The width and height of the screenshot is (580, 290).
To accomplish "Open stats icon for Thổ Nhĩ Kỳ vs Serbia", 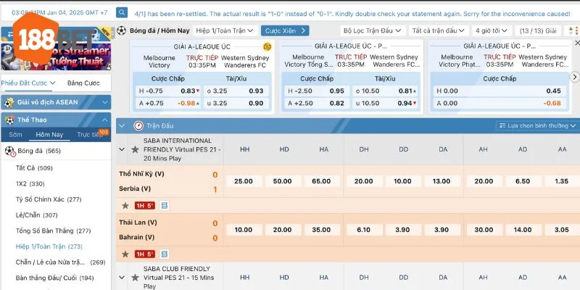I will pyautogui.click(x=165, y=205).
